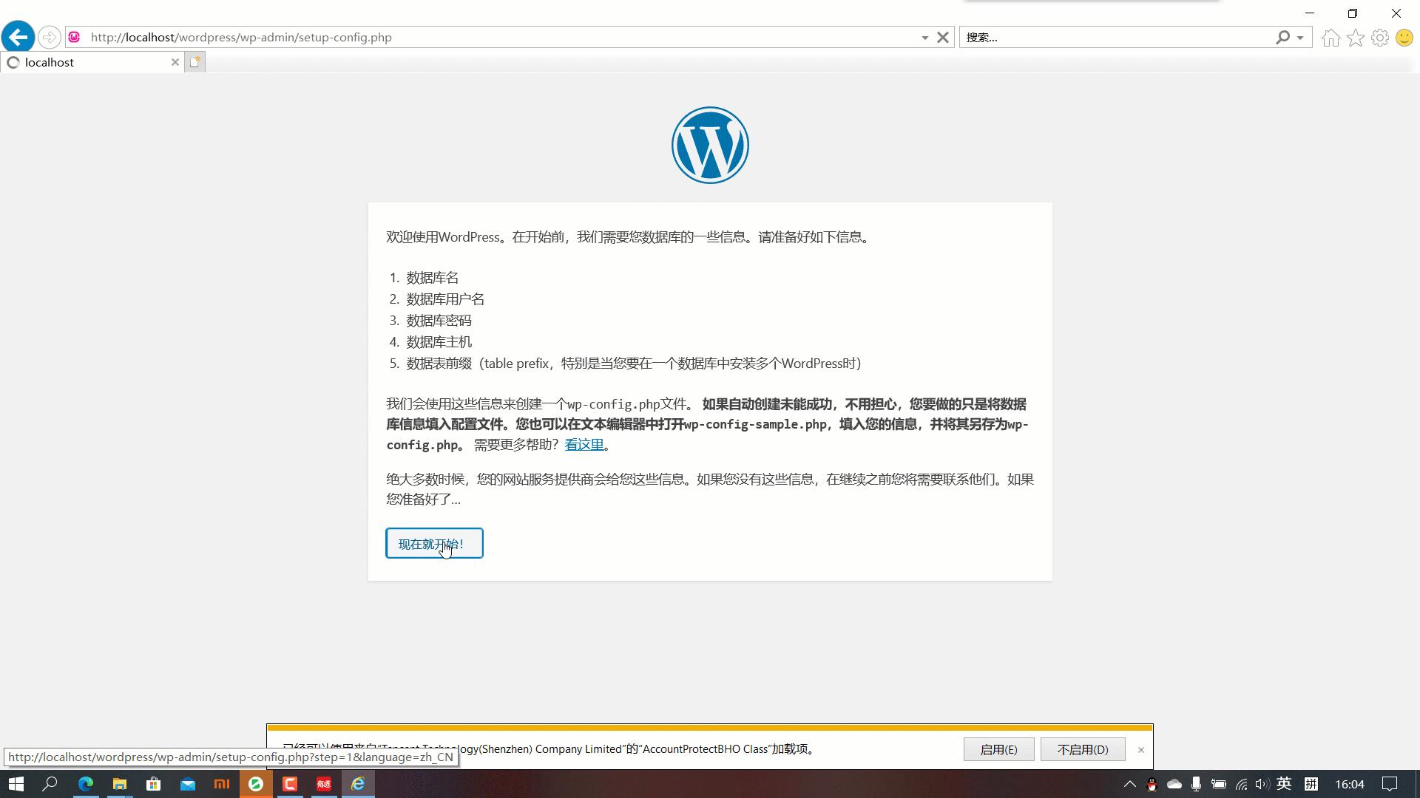Close the localhost tab
Image resolution: width=1420 pixels, height=798 pixels.
point(175,62)
